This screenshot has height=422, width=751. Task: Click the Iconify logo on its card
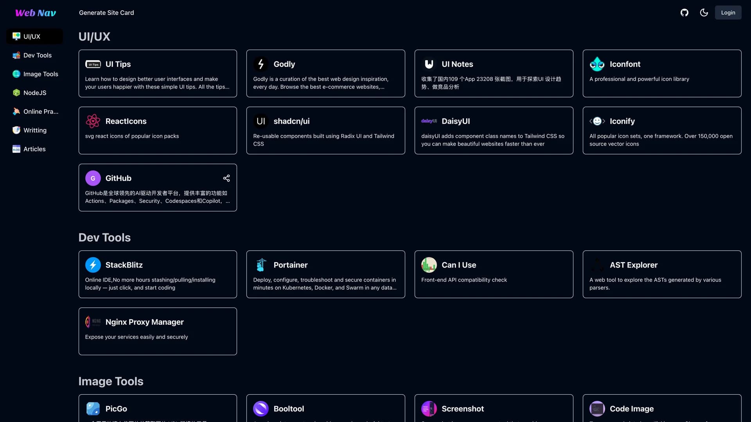(597, 121)
